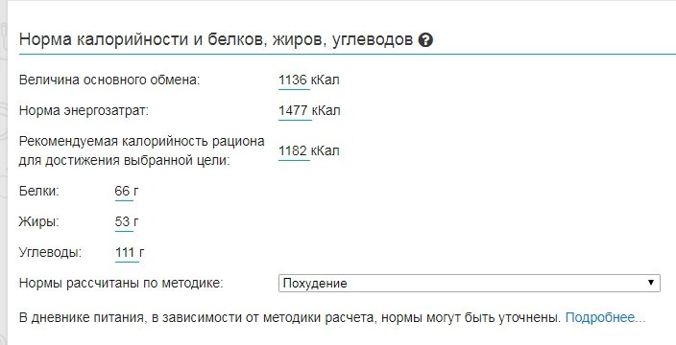The width and height of the screenshot is (676, 345).
Task: Click the dropdown arrow next to Похудение
Action: pos(651,283)
